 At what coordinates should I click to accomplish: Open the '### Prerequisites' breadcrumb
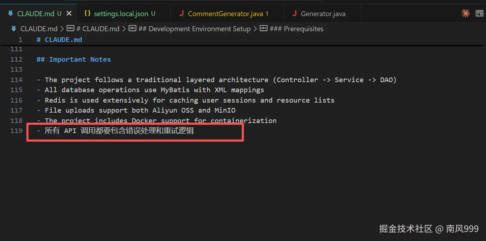point(296,29)
